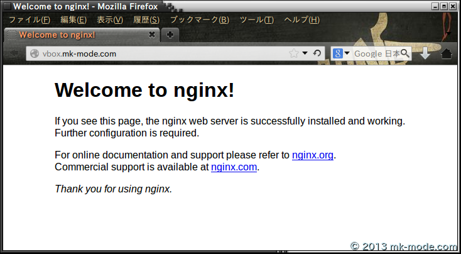Open a new tab with plus button
This screenshot has height=254, width=461.
170,35
